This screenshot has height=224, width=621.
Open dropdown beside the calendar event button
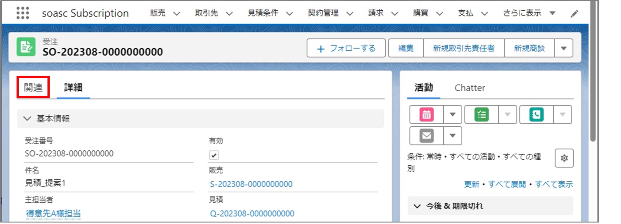[x=452, y=115]
